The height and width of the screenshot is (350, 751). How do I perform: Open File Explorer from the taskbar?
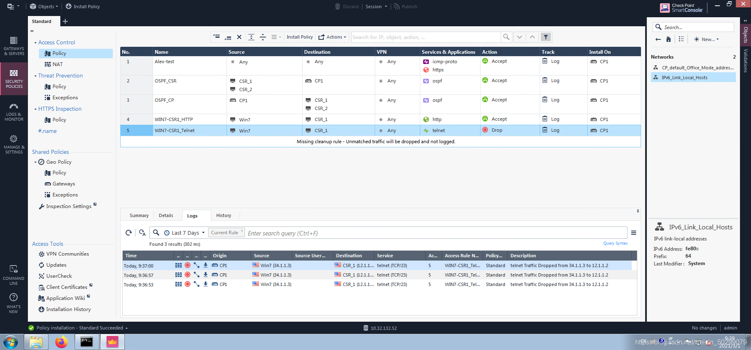(x=36, y=342)
